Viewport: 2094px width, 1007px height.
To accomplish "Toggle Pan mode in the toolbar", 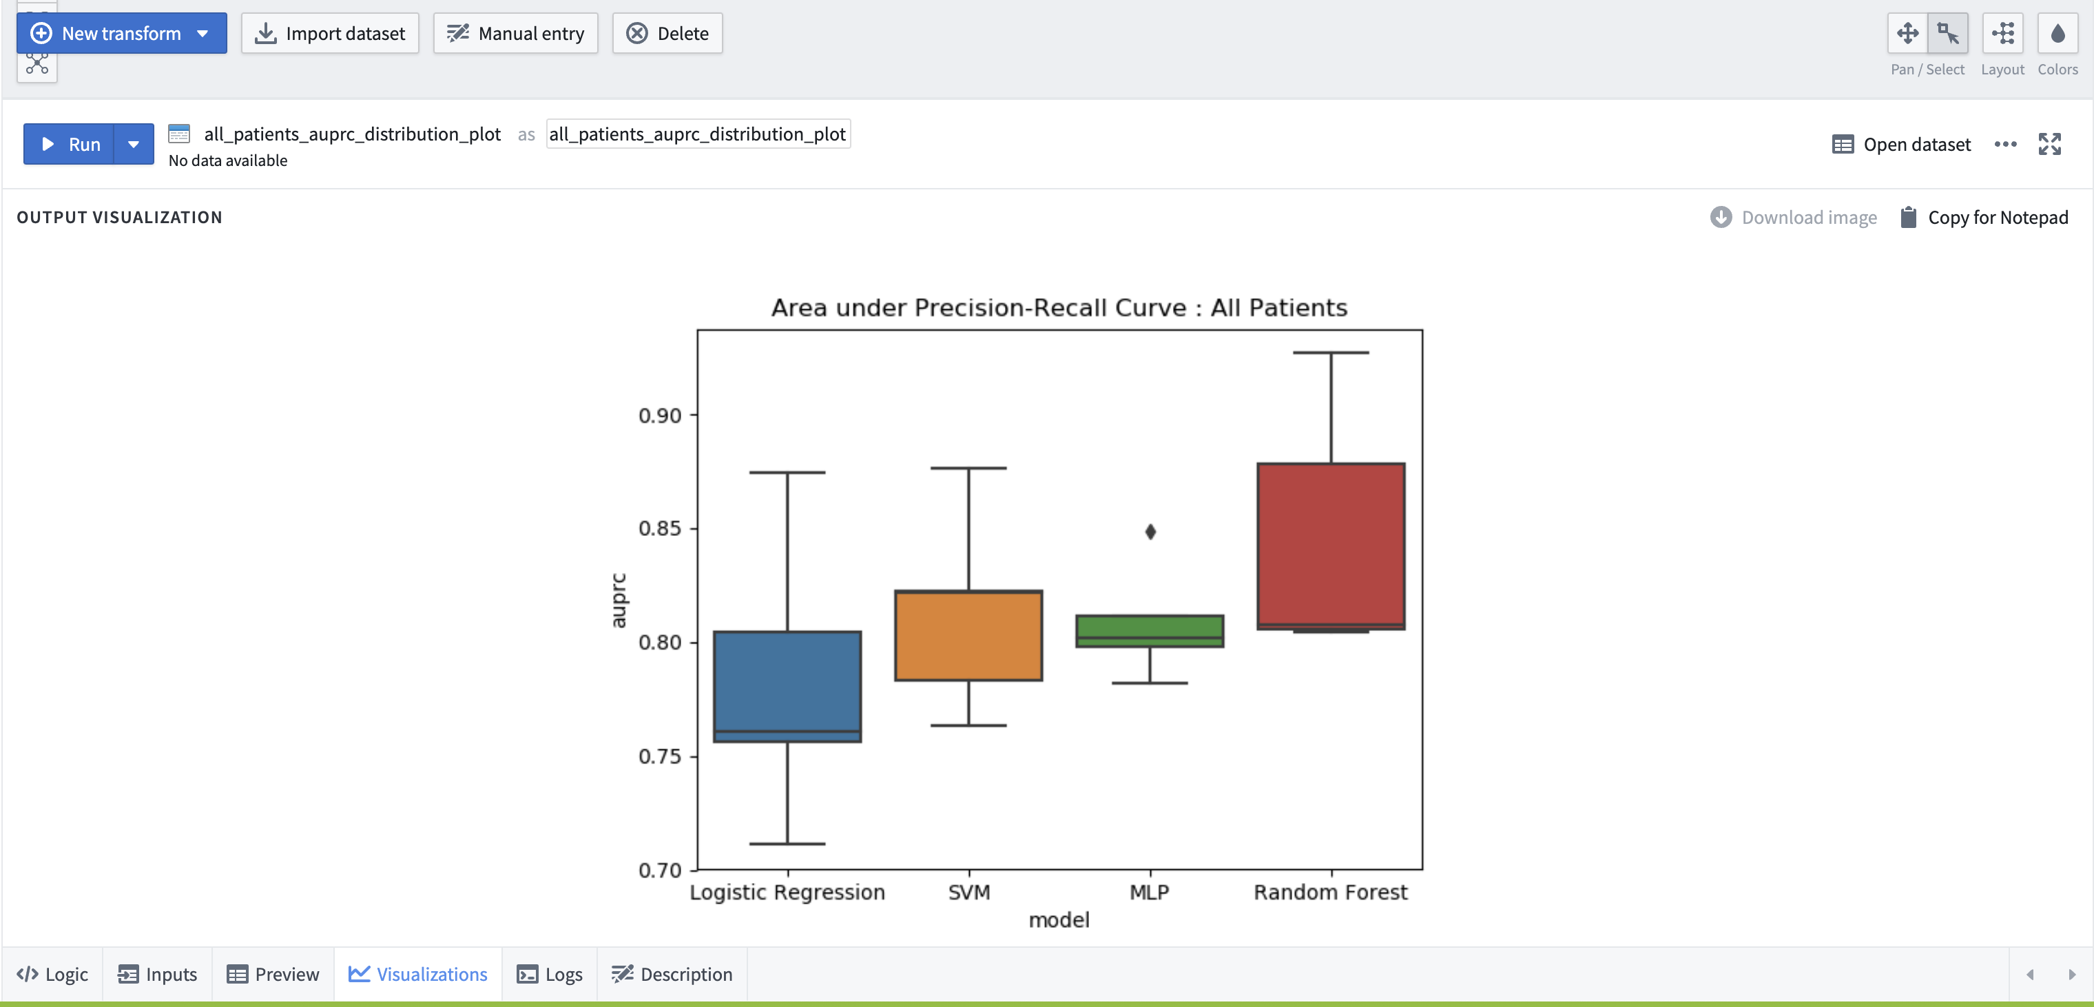I will pyautogui.click(x=1908, y=33).
